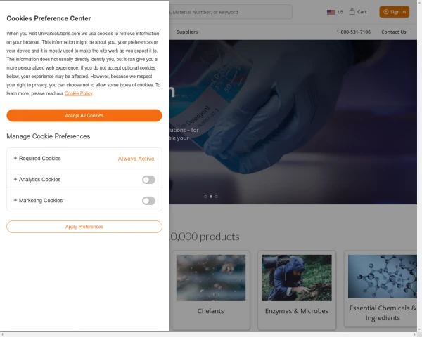Click the Apply Preferences button
The image size is (422, 337).
84,227
